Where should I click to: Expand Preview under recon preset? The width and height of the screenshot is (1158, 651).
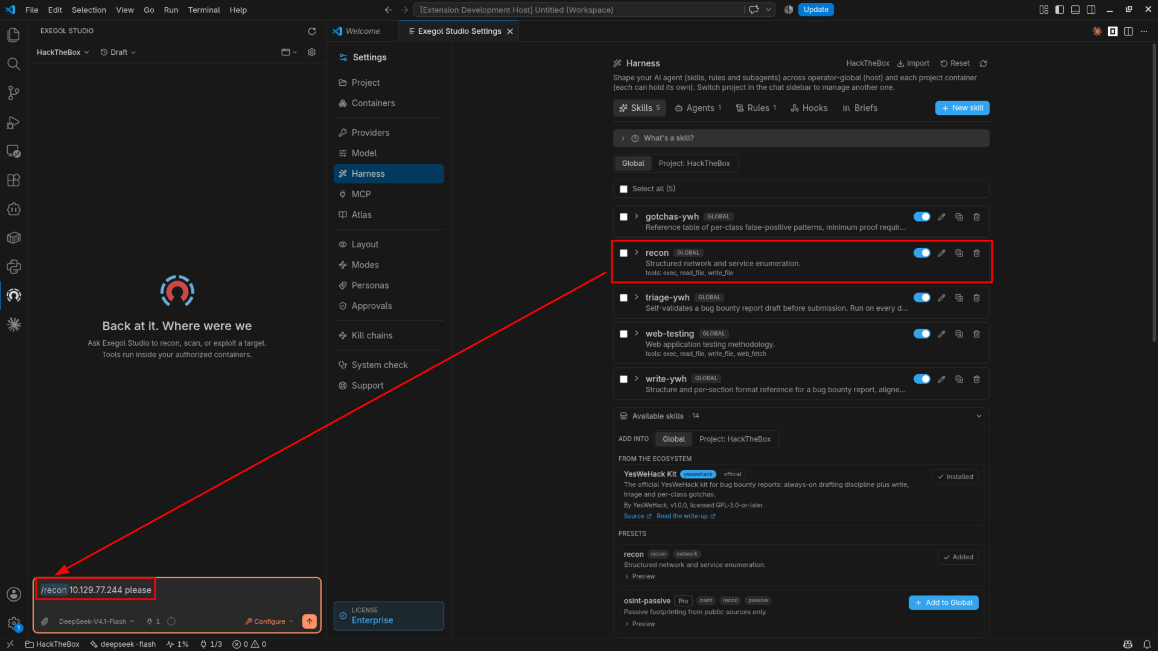point(640,577)
